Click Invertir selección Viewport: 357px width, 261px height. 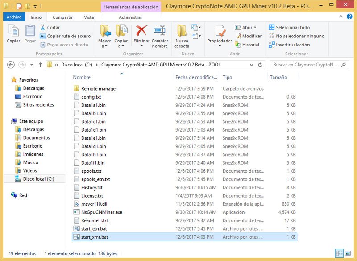coord(289,45)
